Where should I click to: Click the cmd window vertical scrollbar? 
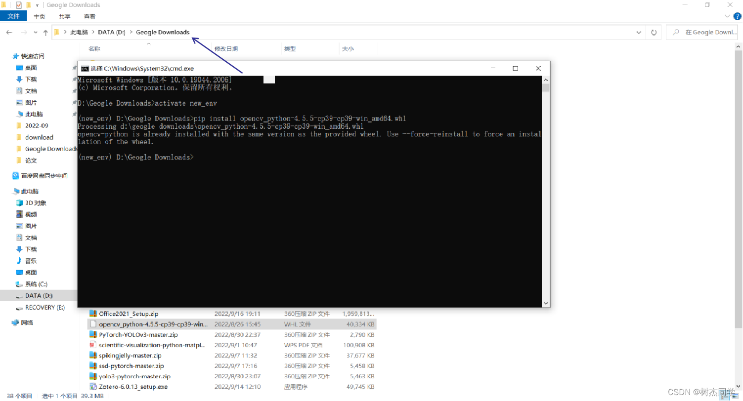[546, 192]
